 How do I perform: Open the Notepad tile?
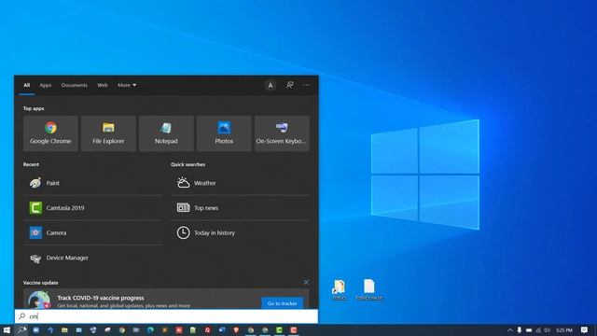pos(166,133)
